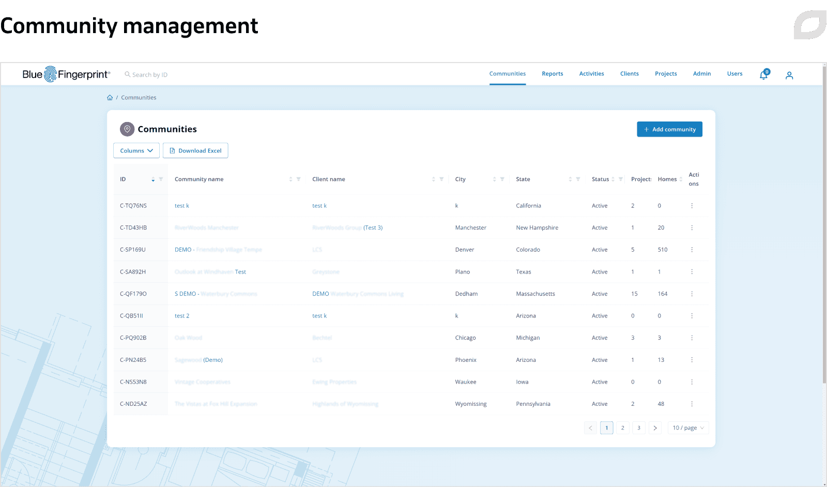Viewport: 827px width, 487px height.
Task: Click the home breadcrumb icon
Action: [x=110, y=97]
